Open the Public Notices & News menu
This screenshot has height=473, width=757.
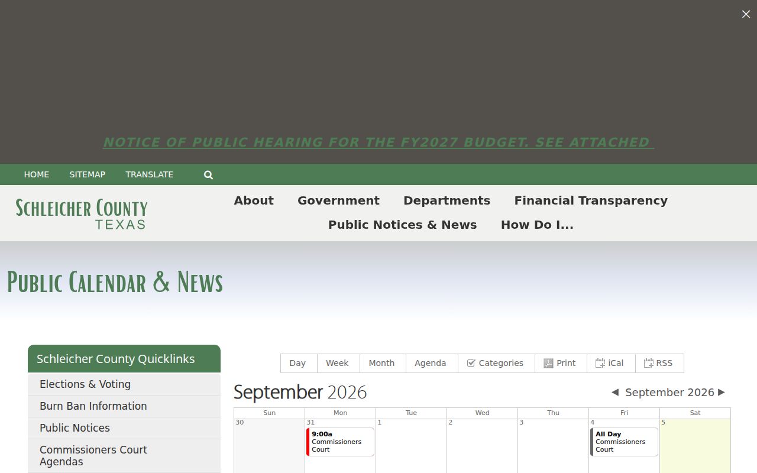[x=402, y=225]
